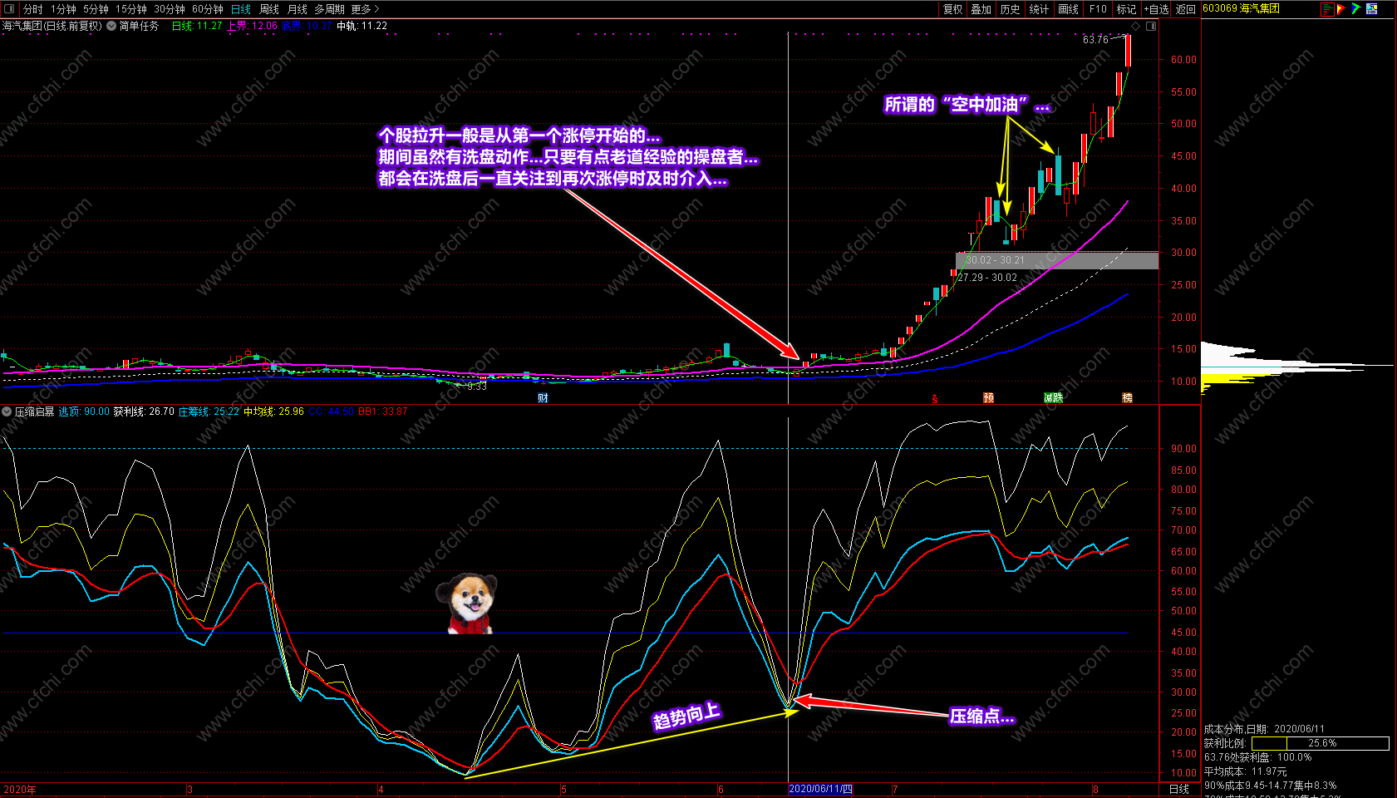Click the diamond marker icon above the chart
1397x798 pixels.
click(x=1136, y=26)
